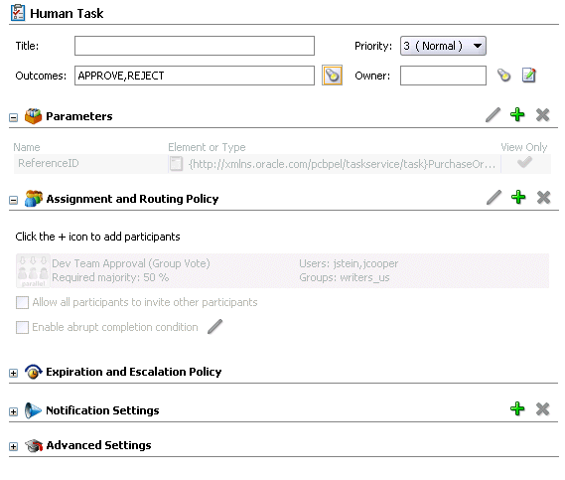Open the Priority dropdown
The height and width of the screenshot is (480, 565).
pos(443,46)
